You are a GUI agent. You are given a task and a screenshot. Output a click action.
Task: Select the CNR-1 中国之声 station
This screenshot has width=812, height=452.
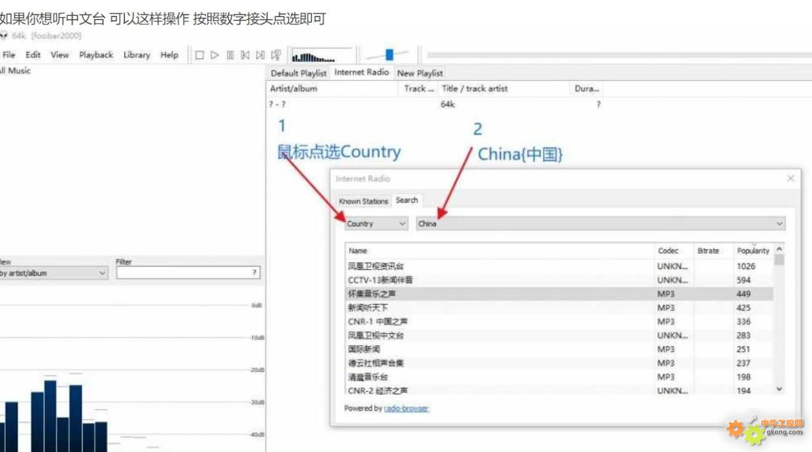378,322
